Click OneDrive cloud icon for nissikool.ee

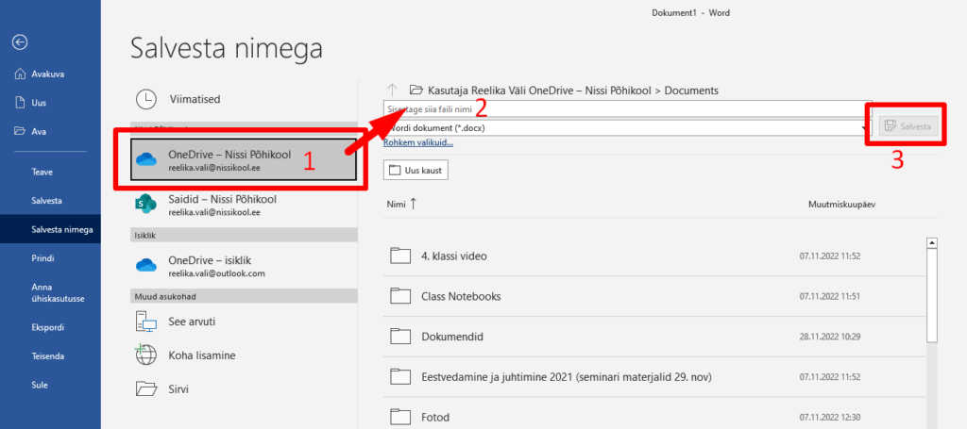[147, 160]
